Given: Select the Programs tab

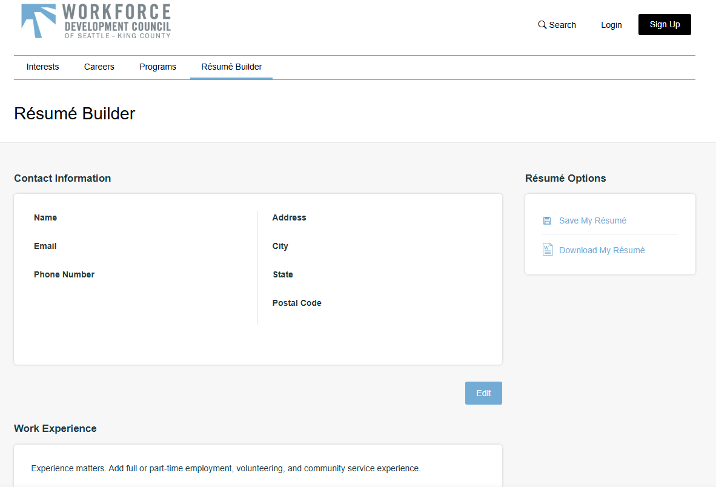Looking at the screenshot, I should point(157,67).
